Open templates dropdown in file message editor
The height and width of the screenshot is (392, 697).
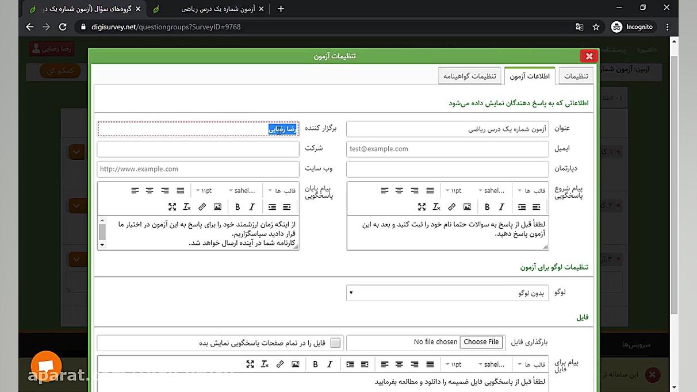(x=531, y=364)
